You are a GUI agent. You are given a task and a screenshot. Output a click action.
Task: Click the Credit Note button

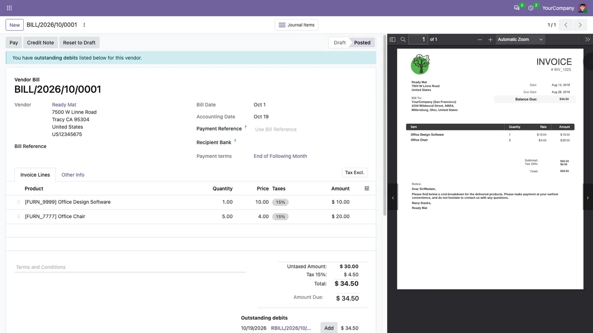(x=41, y=42)
